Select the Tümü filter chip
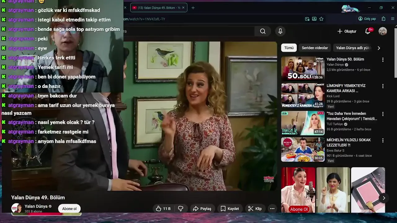This screenshot has height=223, width=397. 289,48
